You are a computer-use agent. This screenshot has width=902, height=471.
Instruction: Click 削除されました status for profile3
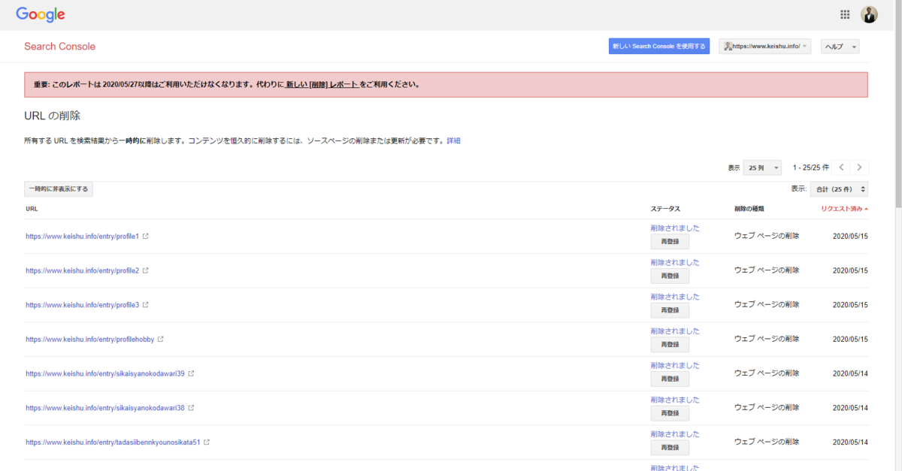point(675,297)
